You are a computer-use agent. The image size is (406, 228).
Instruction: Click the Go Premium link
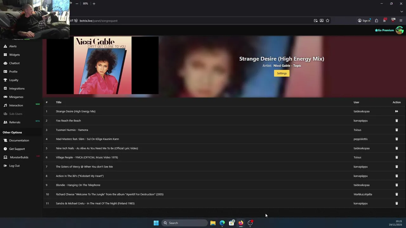[384, 30]
